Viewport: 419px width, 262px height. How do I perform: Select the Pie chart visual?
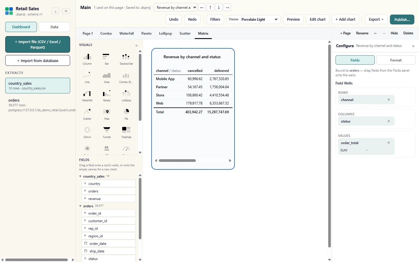(x=126, y=114)
